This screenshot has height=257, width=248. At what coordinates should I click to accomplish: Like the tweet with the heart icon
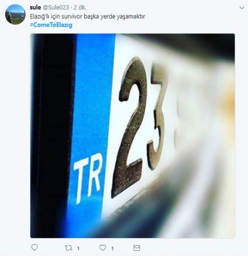[103, 248]
